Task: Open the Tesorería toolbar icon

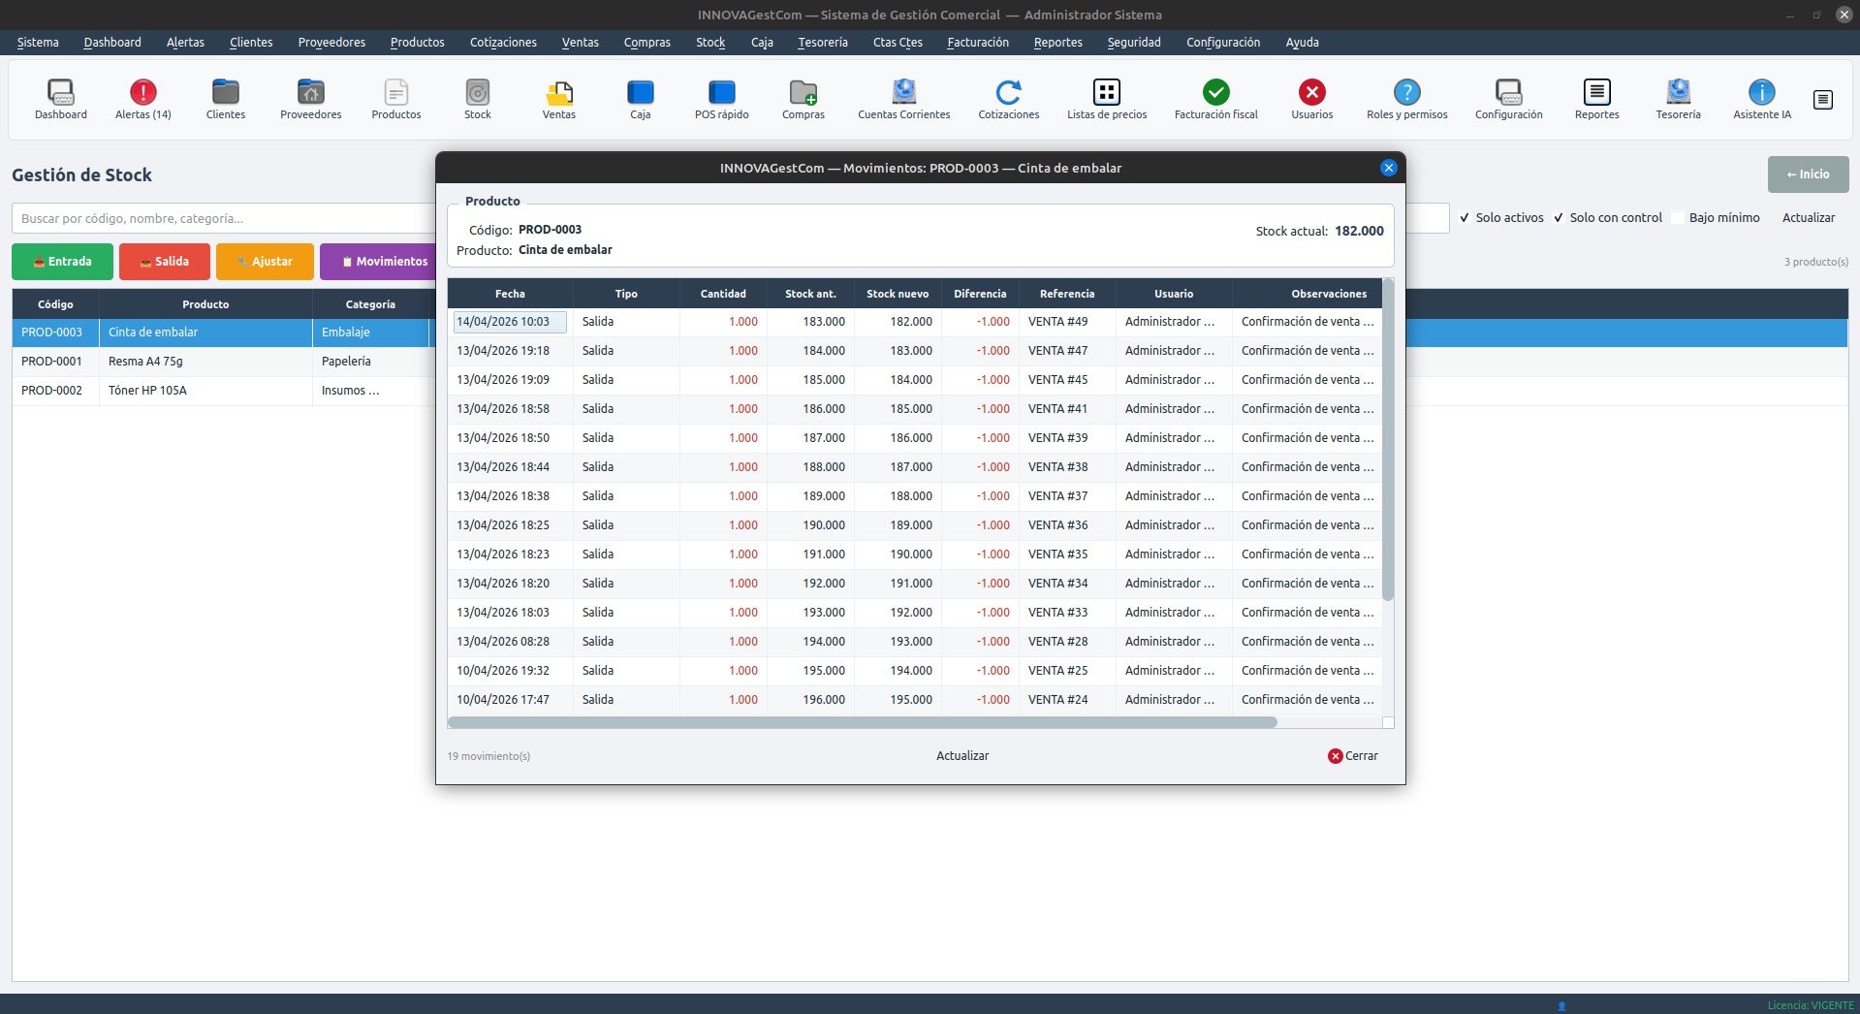Action: [1678, 99]
